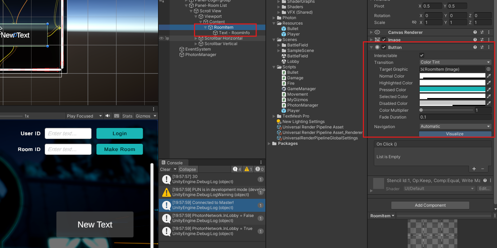Click the material Edit... button
The width and height of the screenshot is (497, 248).
(484, 189)
